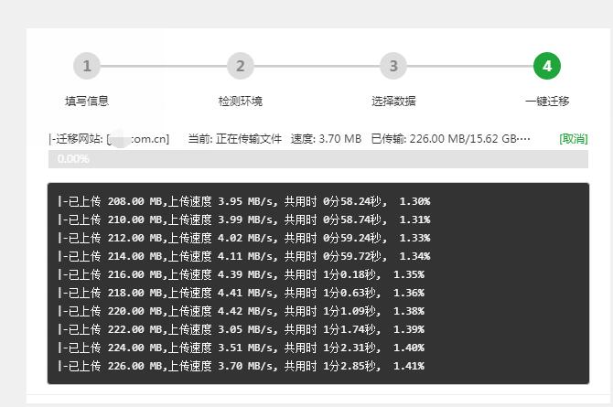Select the 填写信息 step label
The height and width of the screenshot is (407, 613).
tap(87, 102)
